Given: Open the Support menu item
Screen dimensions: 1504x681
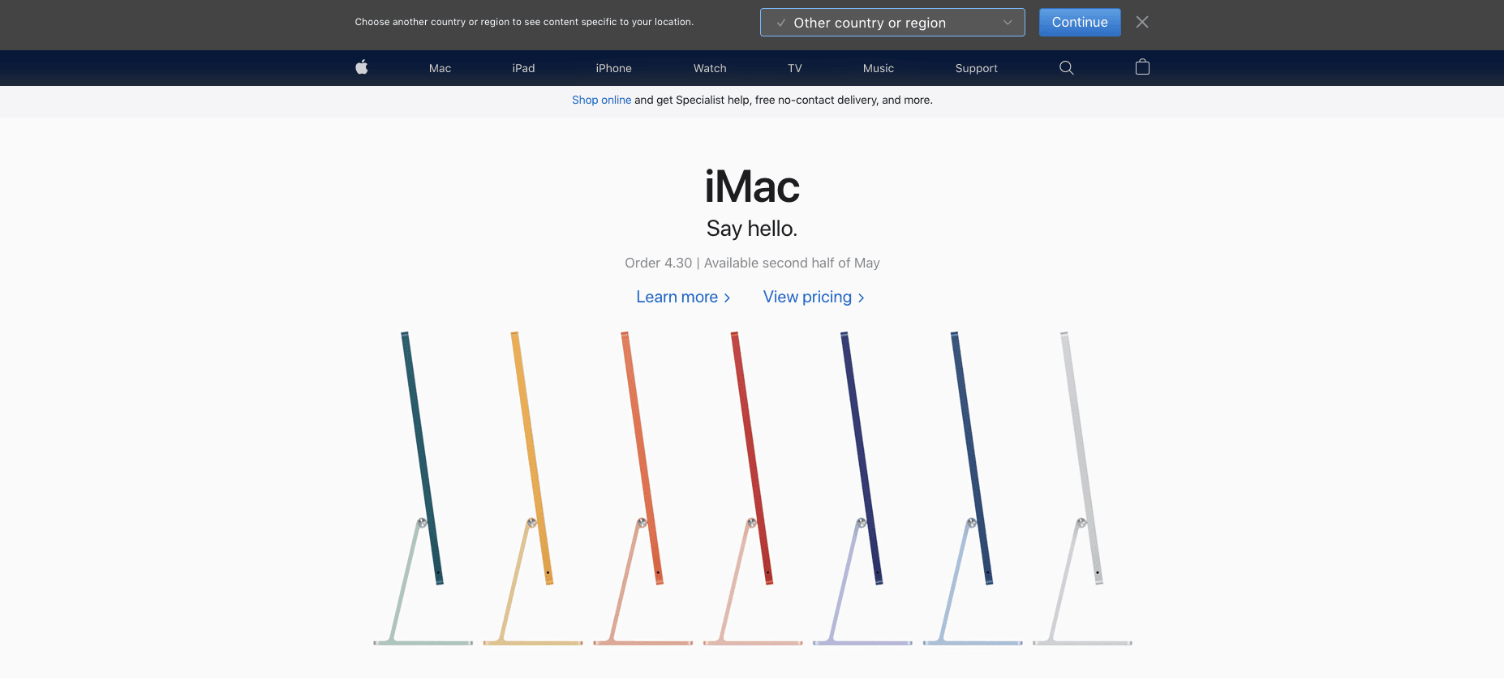Looking at the screenshot, I should (976, 69).
